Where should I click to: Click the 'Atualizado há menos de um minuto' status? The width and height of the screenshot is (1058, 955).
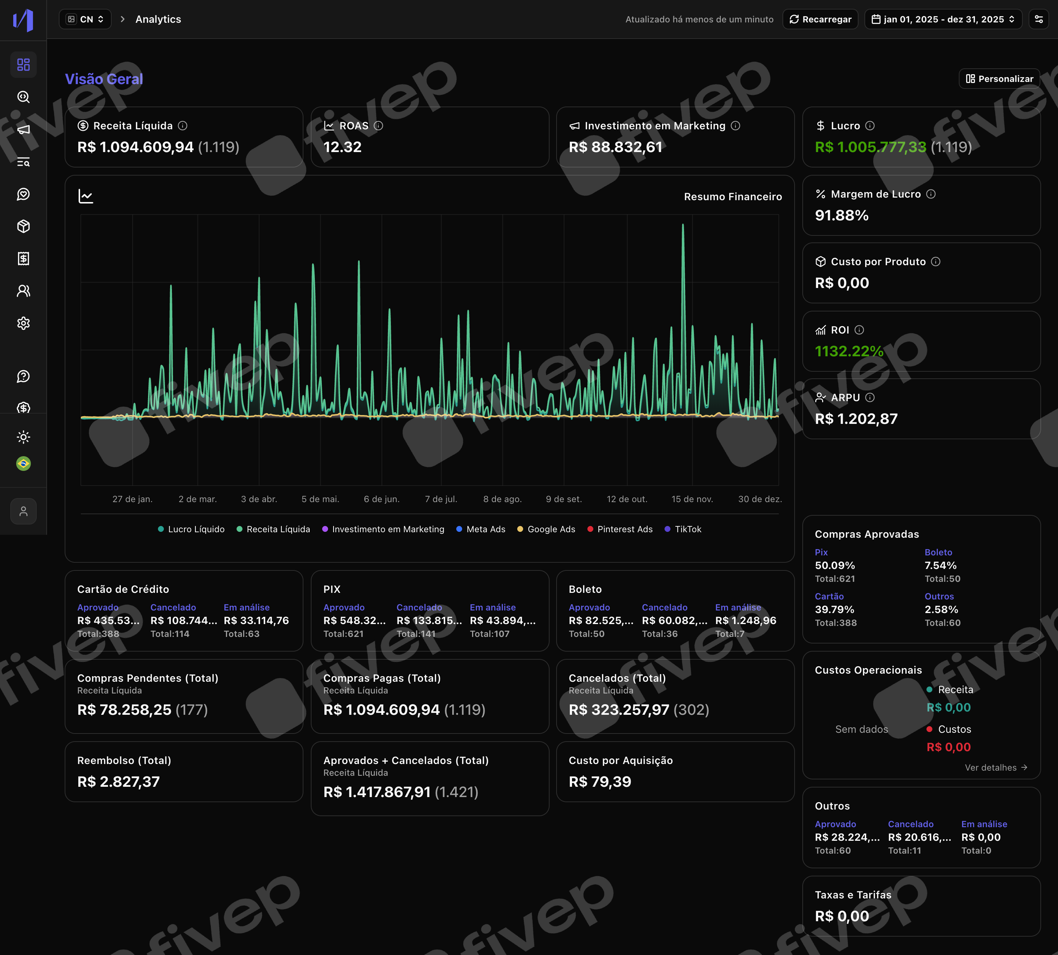[x=699, y=19]
